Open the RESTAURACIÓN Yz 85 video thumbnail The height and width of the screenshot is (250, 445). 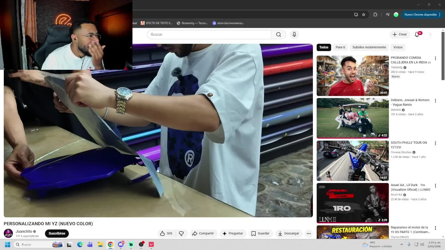[353, 232]
